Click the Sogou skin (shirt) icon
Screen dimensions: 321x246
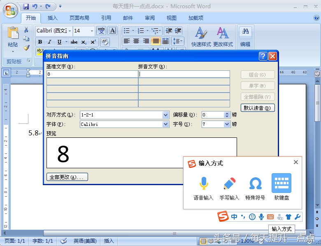(288, 217)
